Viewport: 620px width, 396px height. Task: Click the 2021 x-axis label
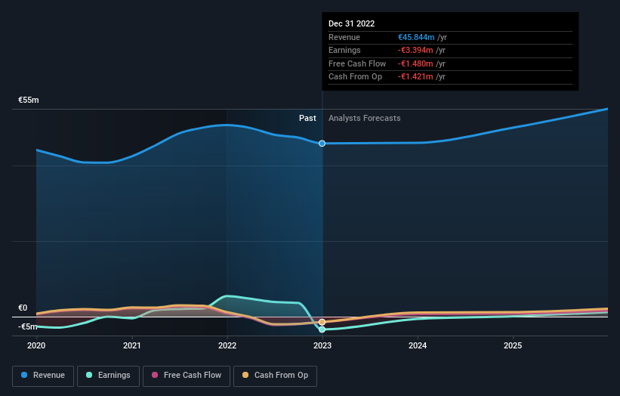point(131,345)
